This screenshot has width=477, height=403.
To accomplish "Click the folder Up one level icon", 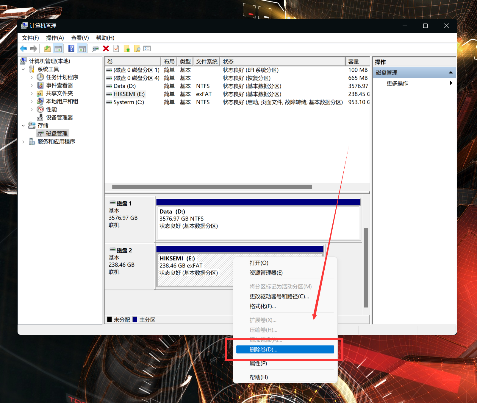I will [x=47, y=49].
